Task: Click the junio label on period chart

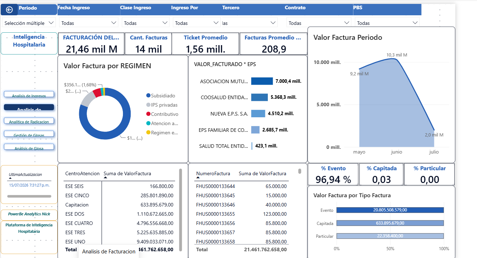Action: pyautogui.click(x=396, y=152)
